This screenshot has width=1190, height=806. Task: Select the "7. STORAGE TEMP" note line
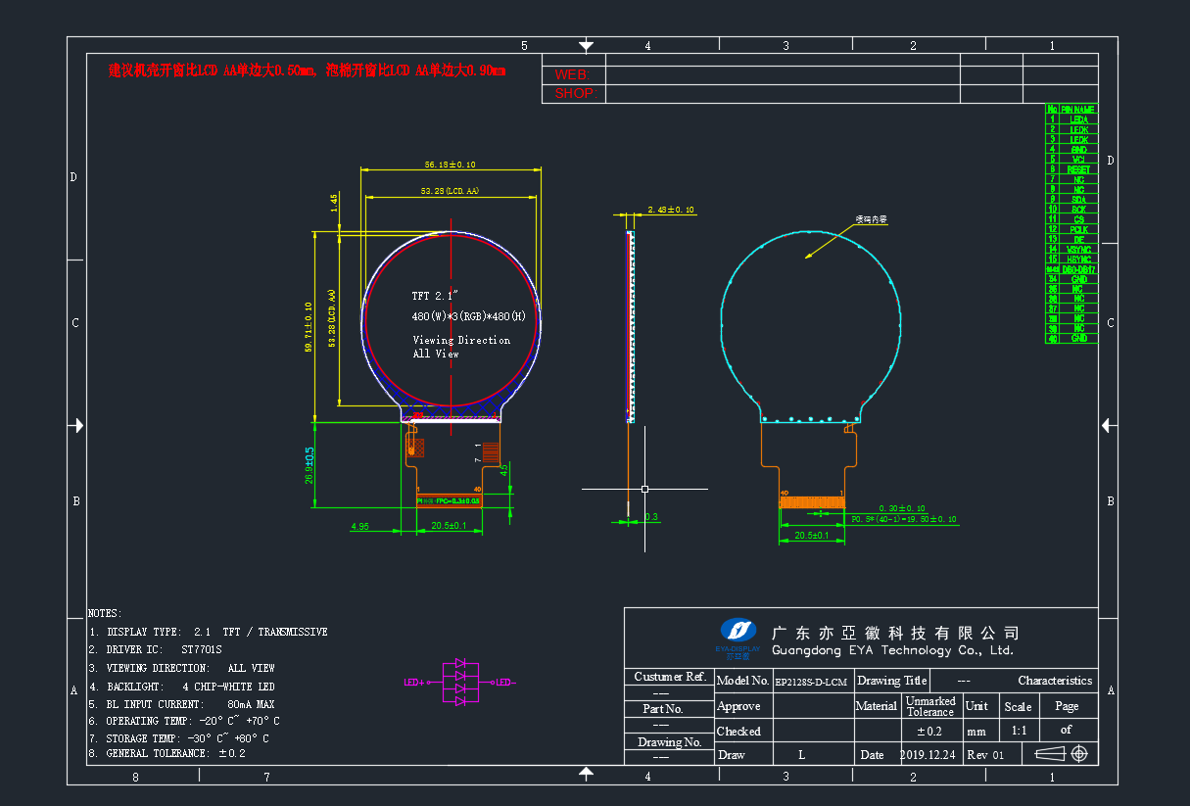point(178,738)
